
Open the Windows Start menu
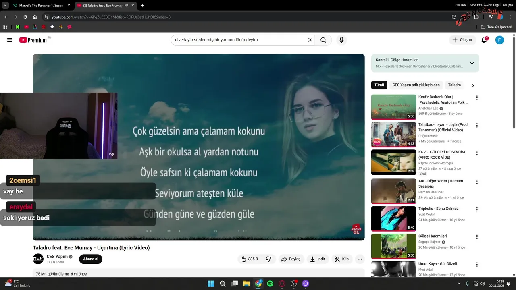tap(211, 284)
